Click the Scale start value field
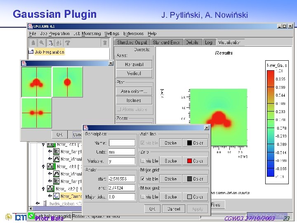This screenshot has width=297, height=223. pyautogui.click(x=122, y=179)
